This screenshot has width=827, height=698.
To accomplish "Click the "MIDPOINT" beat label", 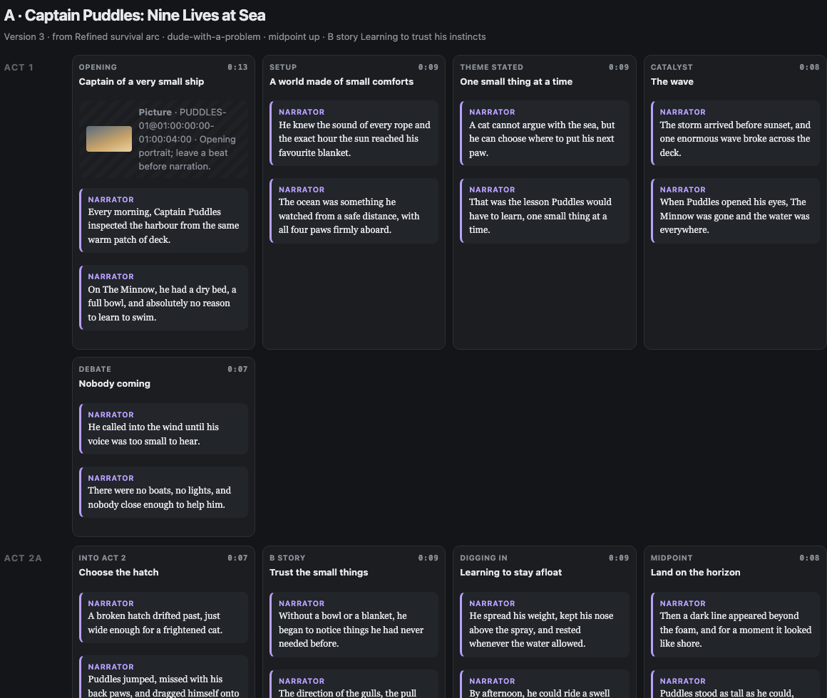I will (670, 558).
